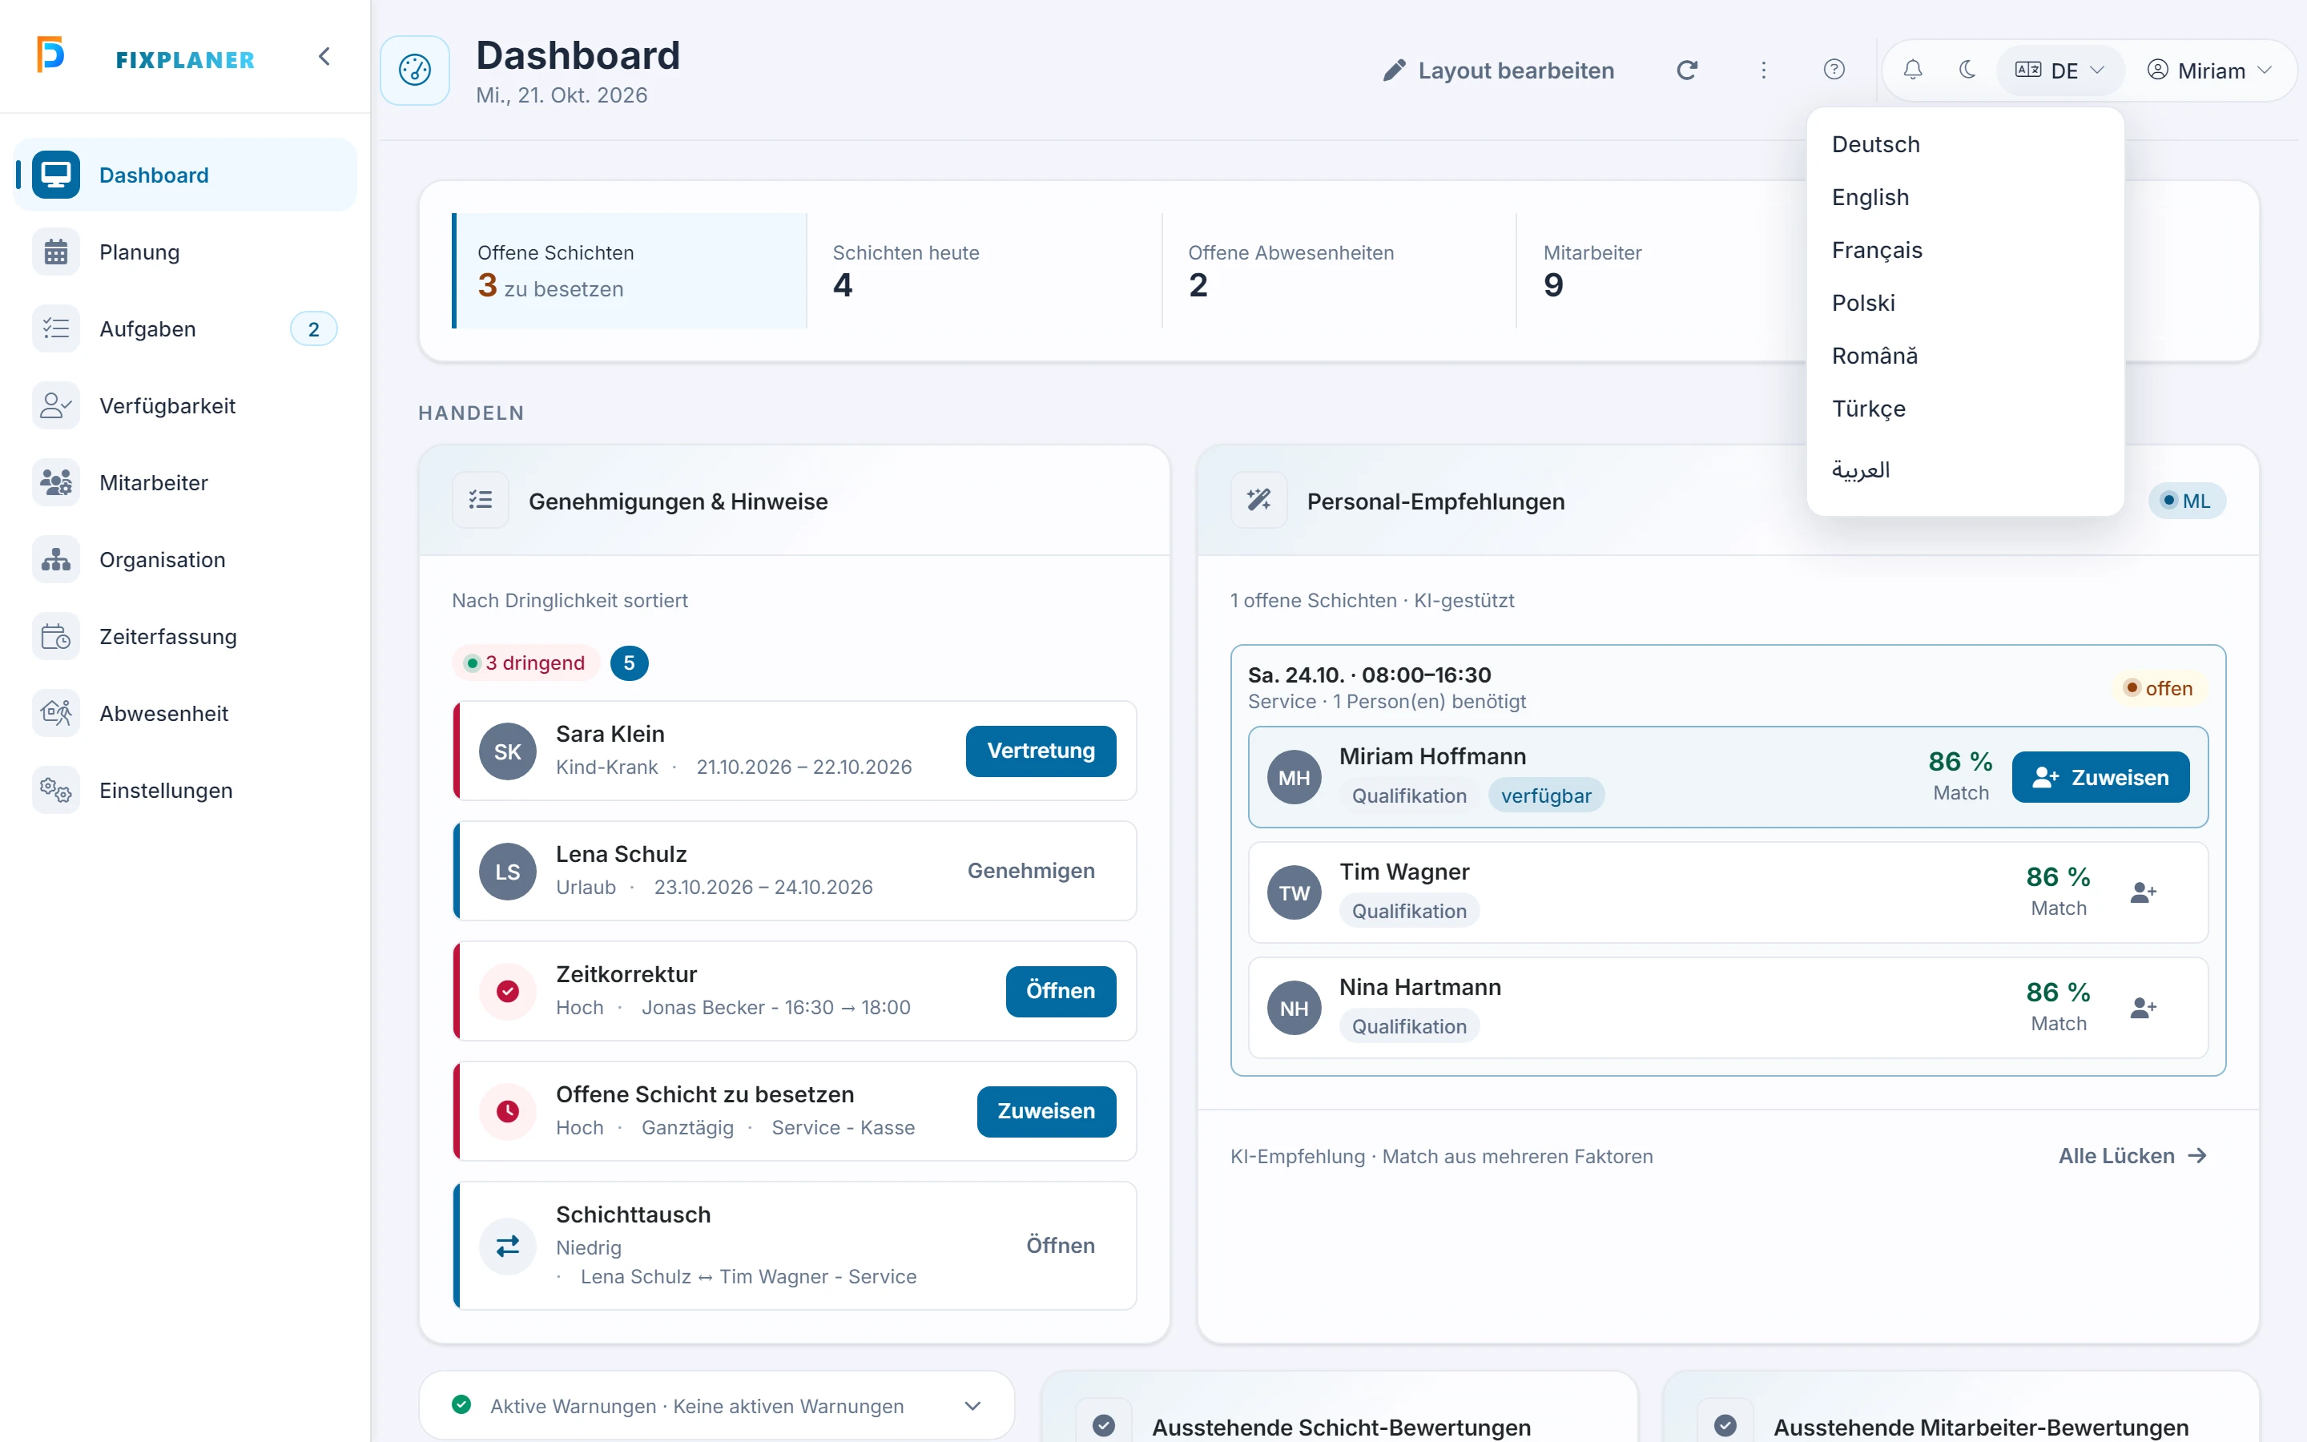
Task: Click Layout bearbeiten
Action: [x=1499, y=70]
